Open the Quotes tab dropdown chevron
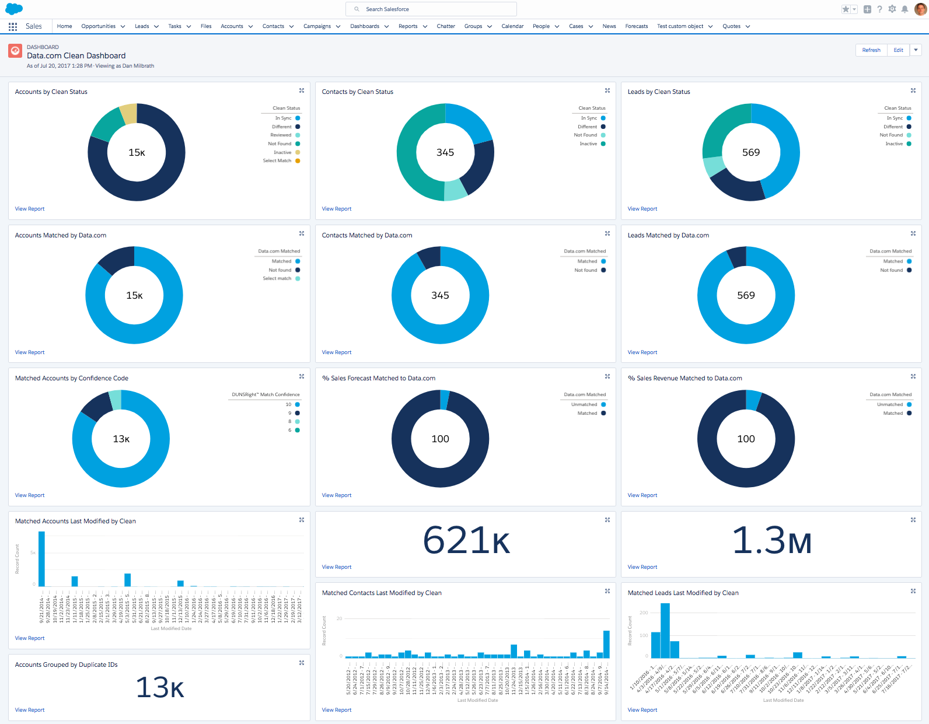The image size is (929, 724). click(x=748, y=26)
